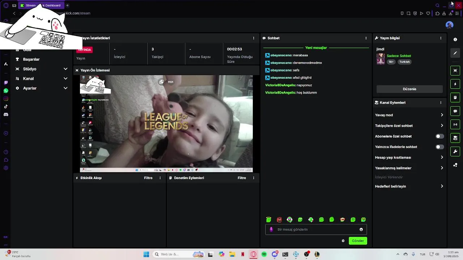Open Sohbet panel three-dot menu
The height and width of the screenshot is (260, 463).
point(366,38)
